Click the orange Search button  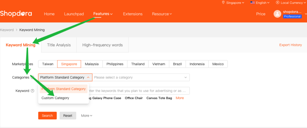click(x=47, y=115)
